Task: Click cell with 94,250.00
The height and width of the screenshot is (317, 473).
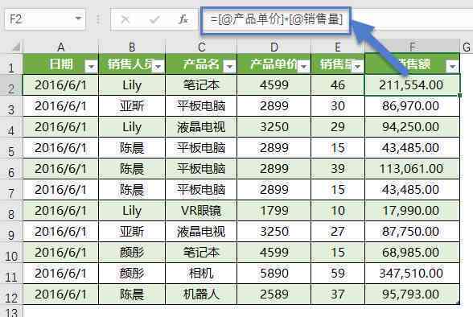Action: (412, 127)
